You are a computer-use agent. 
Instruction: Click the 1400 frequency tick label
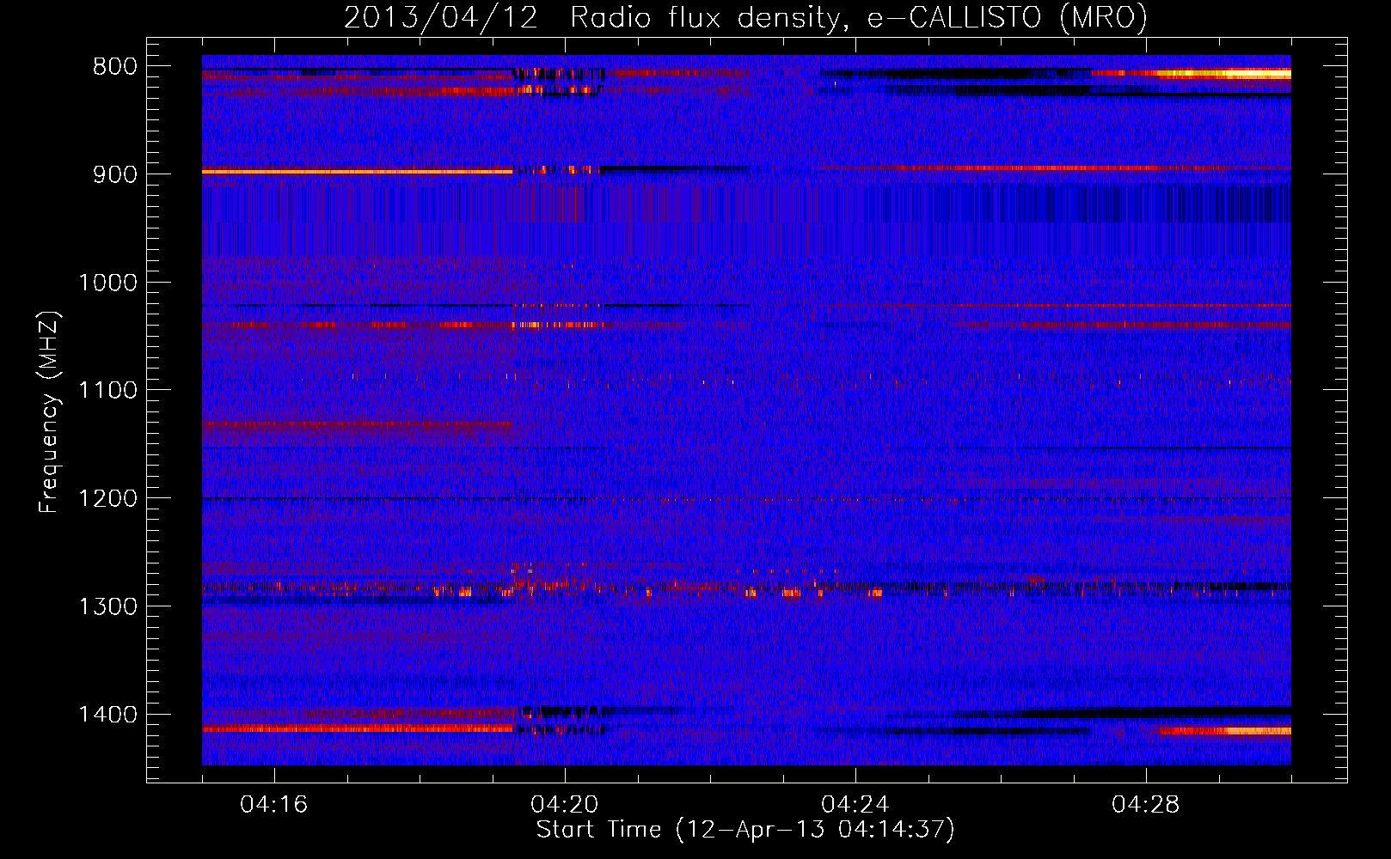pyautogui.click(x=107, y=715)
